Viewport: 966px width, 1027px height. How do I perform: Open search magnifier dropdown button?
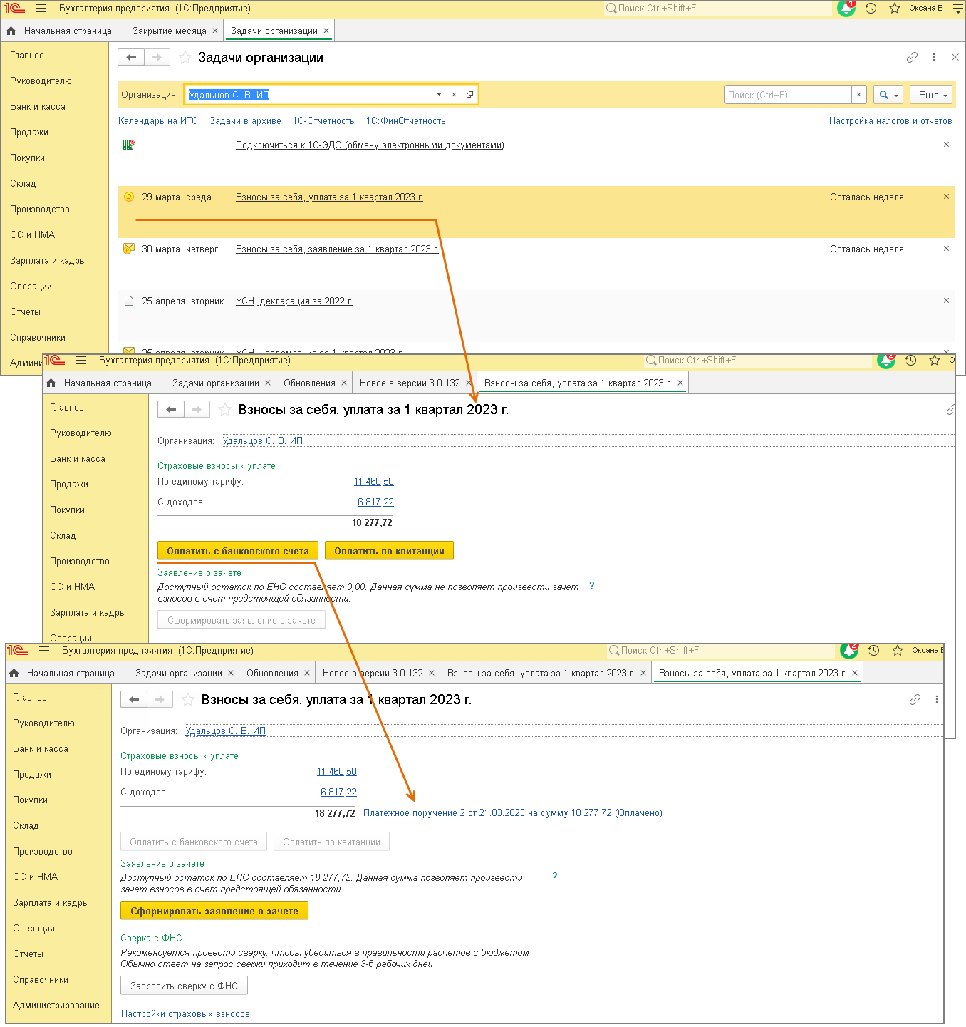pos(887,95)
